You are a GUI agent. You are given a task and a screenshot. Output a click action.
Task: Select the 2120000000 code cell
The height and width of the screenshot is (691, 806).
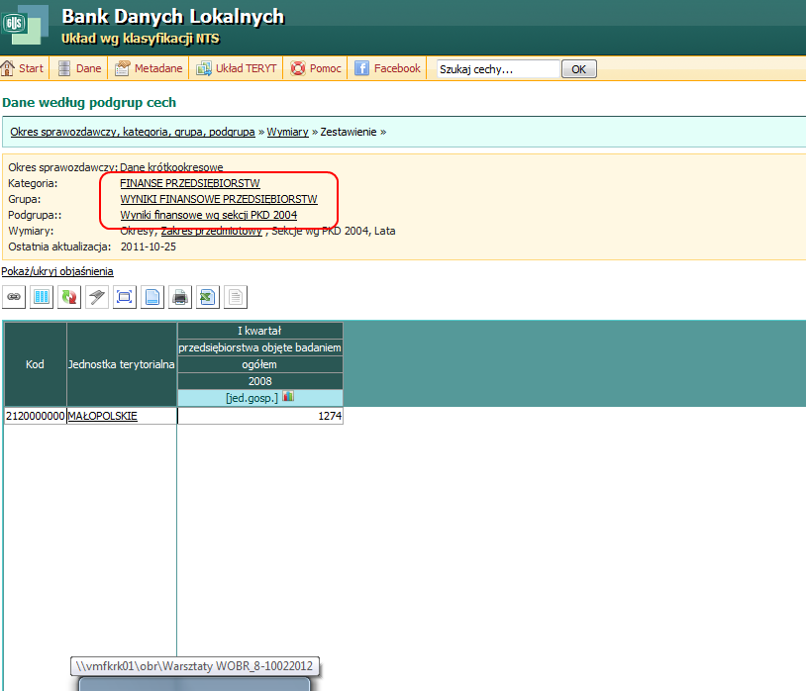point(36,416)
